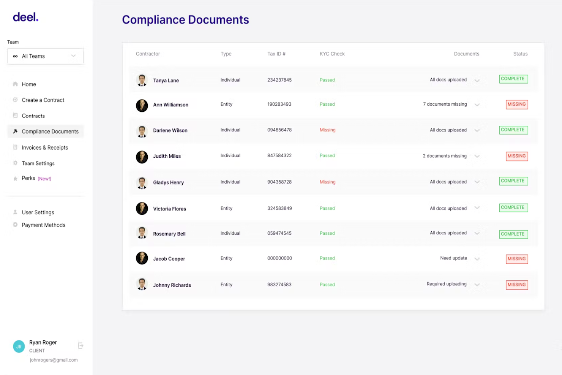
Task: Click the logout icon beside Ryan Roger
Action: (81, 345)
